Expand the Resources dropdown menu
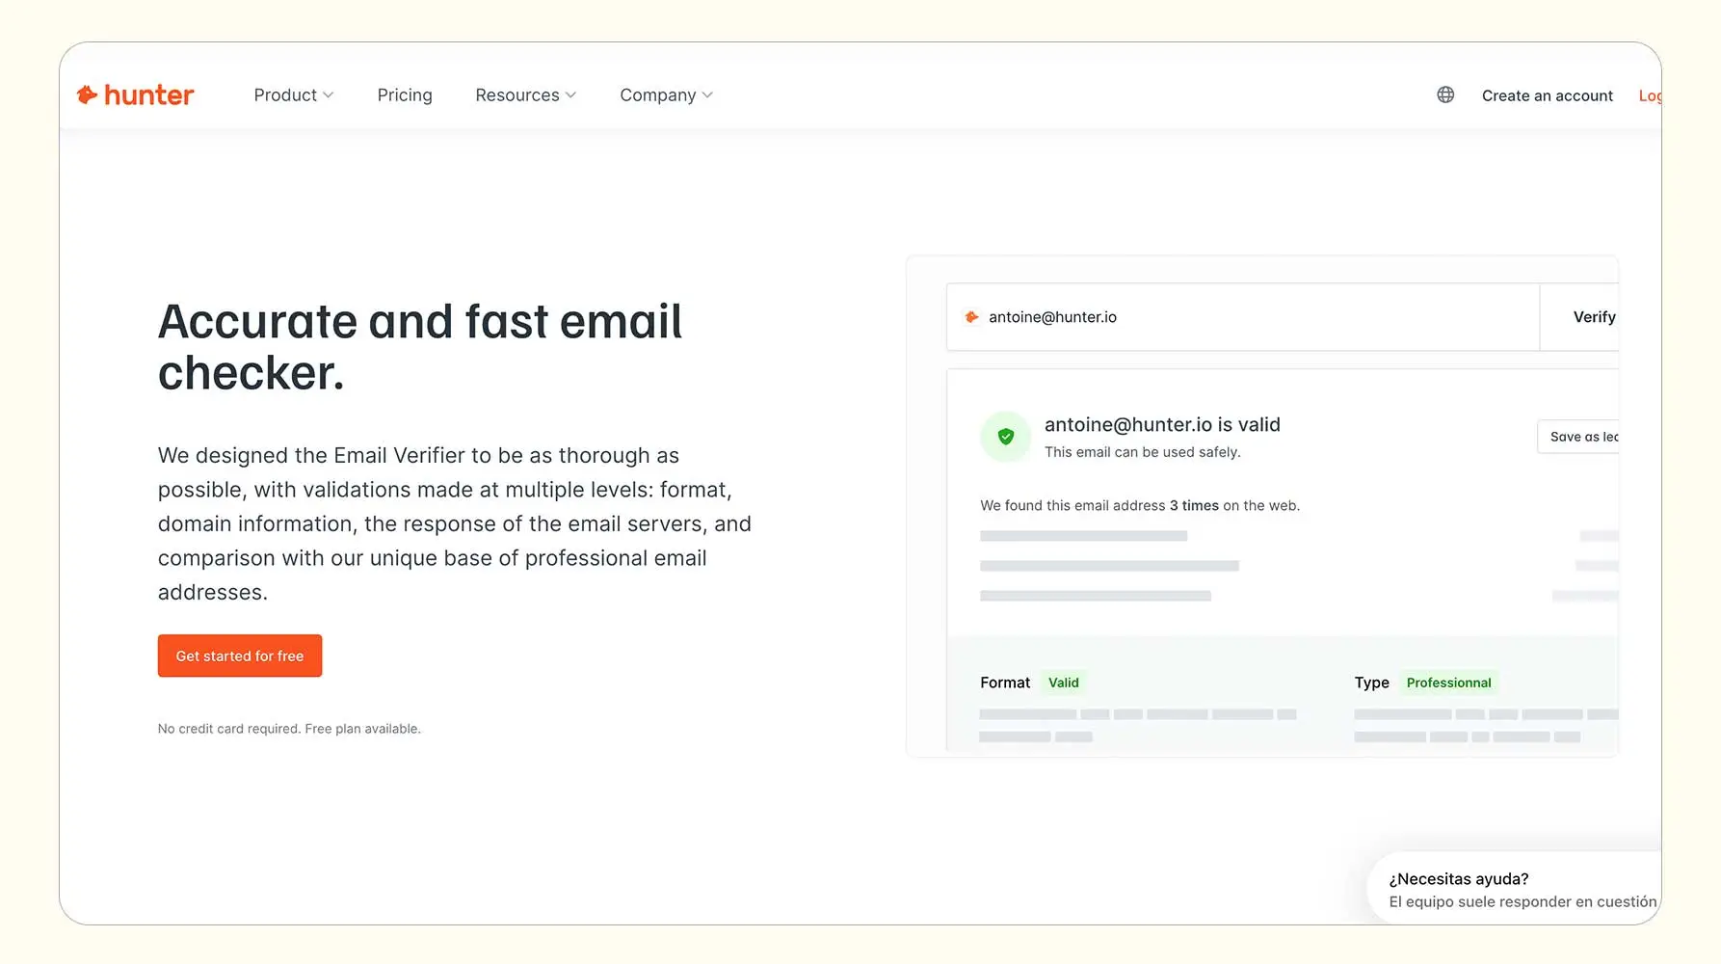Screen dimensions: 1721x964 pyautogui.click(x=525, y=94)
